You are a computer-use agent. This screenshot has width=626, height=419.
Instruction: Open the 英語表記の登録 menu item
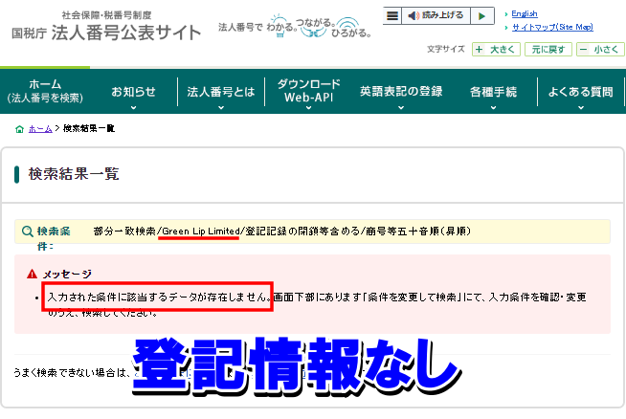(401, 92)
